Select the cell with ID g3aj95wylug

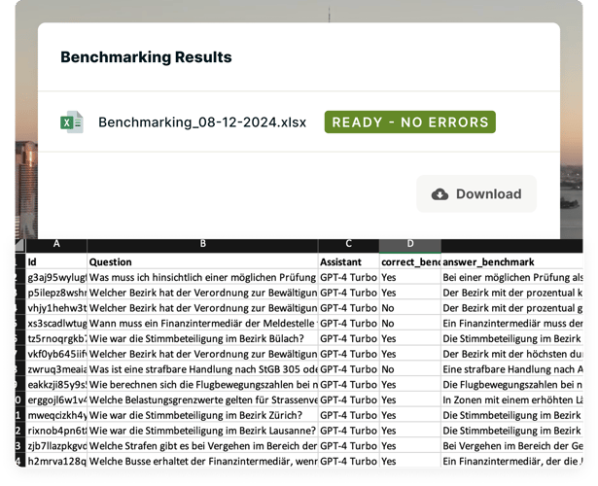point(55,277)
